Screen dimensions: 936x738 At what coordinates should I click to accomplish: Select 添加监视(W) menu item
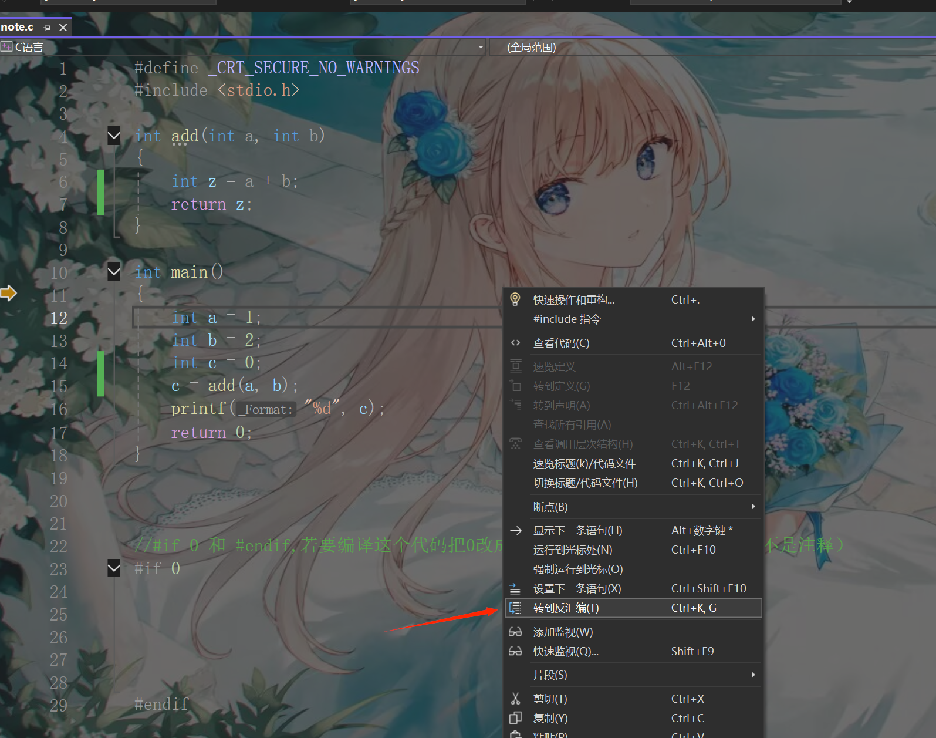[x=633, y=632]
